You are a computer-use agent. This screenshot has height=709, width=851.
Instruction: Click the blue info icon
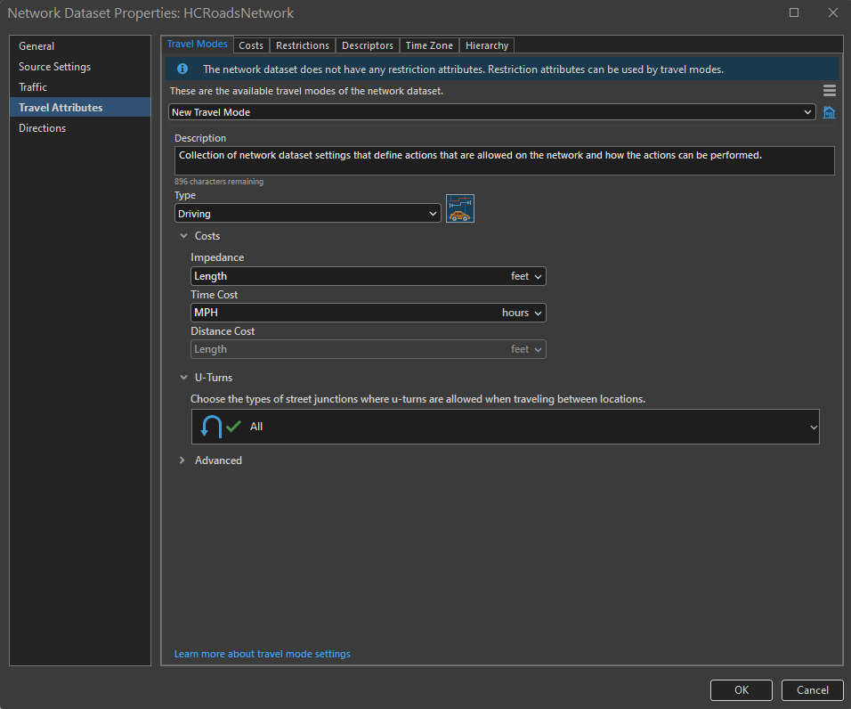point(182,69)
